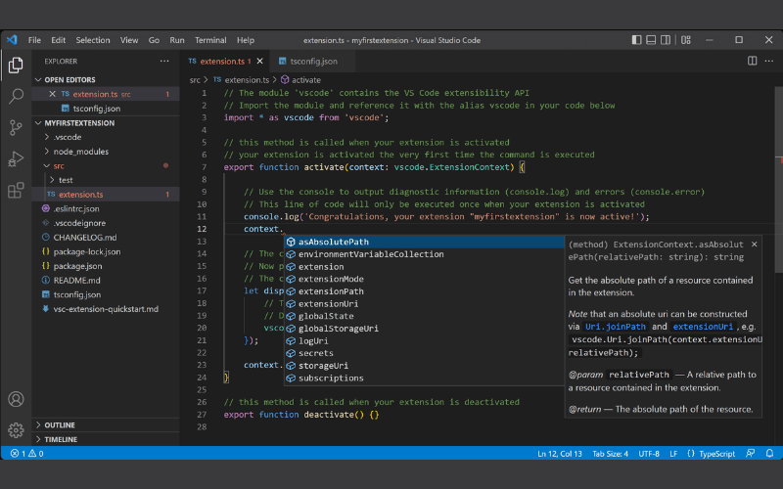Select the globalState suggestion
Image resolution: width=783 pixels, height=489 pixels.
tap(424, 316)
